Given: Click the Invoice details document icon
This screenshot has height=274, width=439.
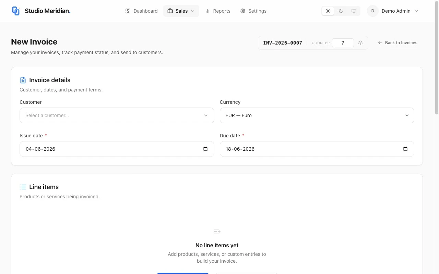Looking at the screenshot, I should (x=23, y=80).
